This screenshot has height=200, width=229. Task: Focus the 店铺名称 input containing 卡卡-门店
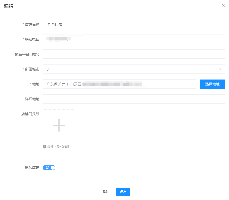(134, 24)
